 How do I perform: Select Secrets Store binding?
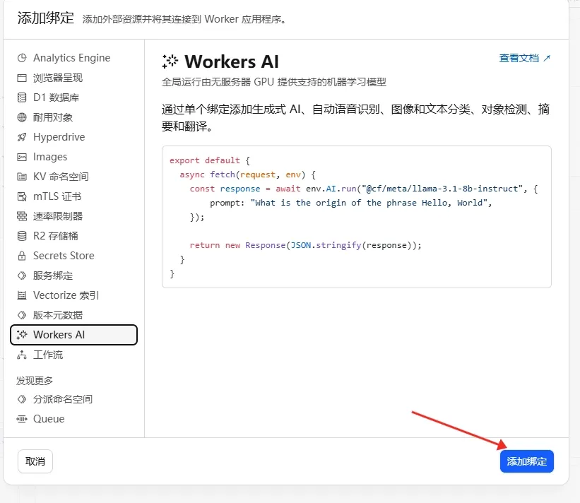point(64,256)
